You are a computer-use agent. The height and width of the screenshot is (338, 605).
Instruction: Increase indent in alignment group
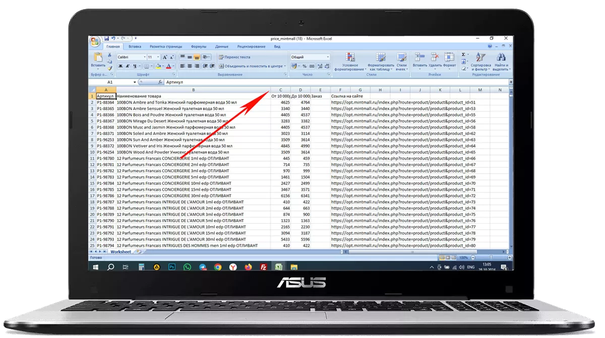point(212,66)
